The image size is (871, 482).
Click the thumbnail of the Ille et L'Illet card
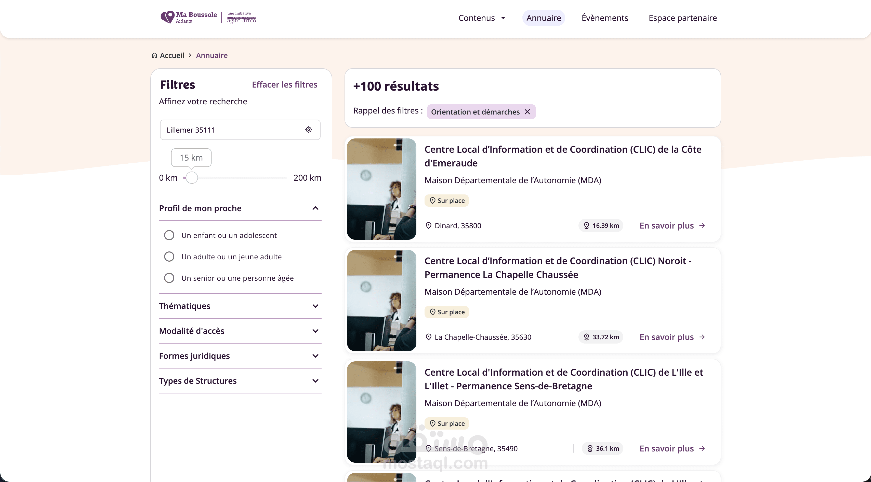(x=381, y=412)
